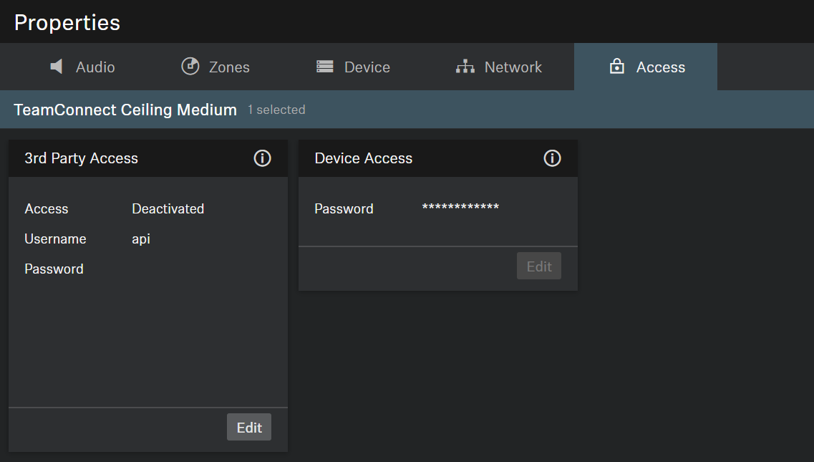This screenshot has width=814, height=462.
Task: Click the "Deactivated" access status
Action: pos(168,208)
